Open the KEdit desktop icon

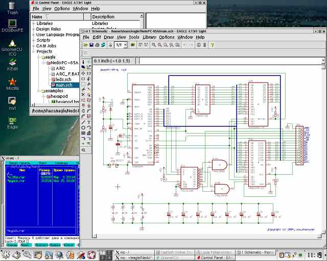[x=12, y=65]
